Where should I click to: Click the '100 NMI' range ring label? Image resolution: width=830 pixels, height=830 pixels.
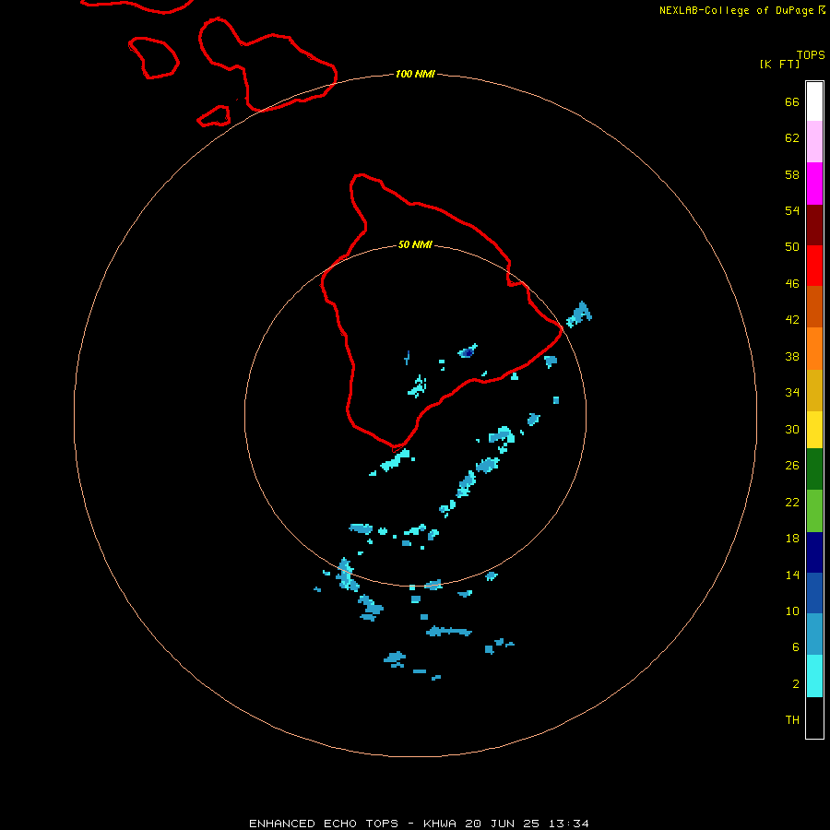(415, 74)
